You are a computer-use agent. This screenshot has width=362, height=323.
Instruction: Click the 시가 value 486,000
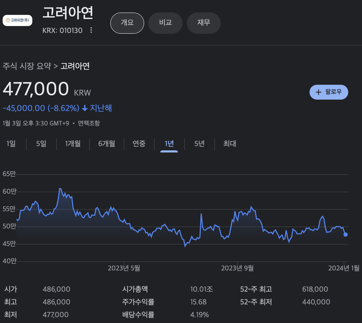pos(56,289)
